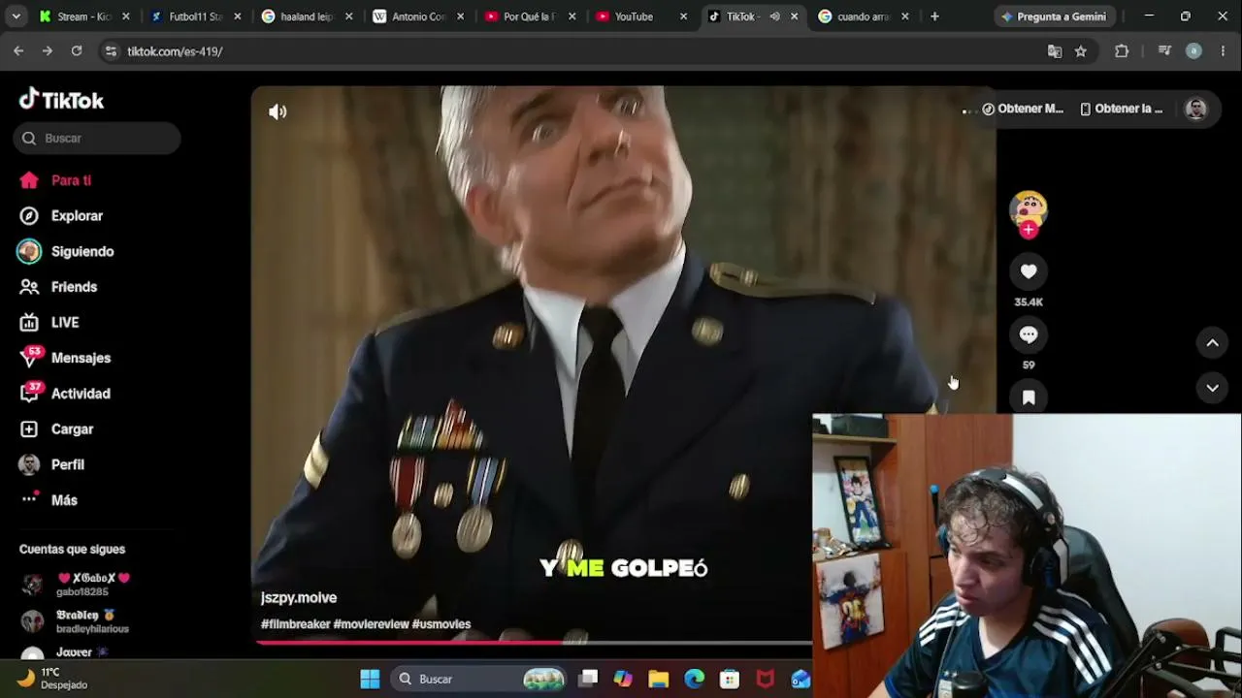Switch to the YouTube tab
Screen dimensions: 1242x698
[x=642, y=16]
